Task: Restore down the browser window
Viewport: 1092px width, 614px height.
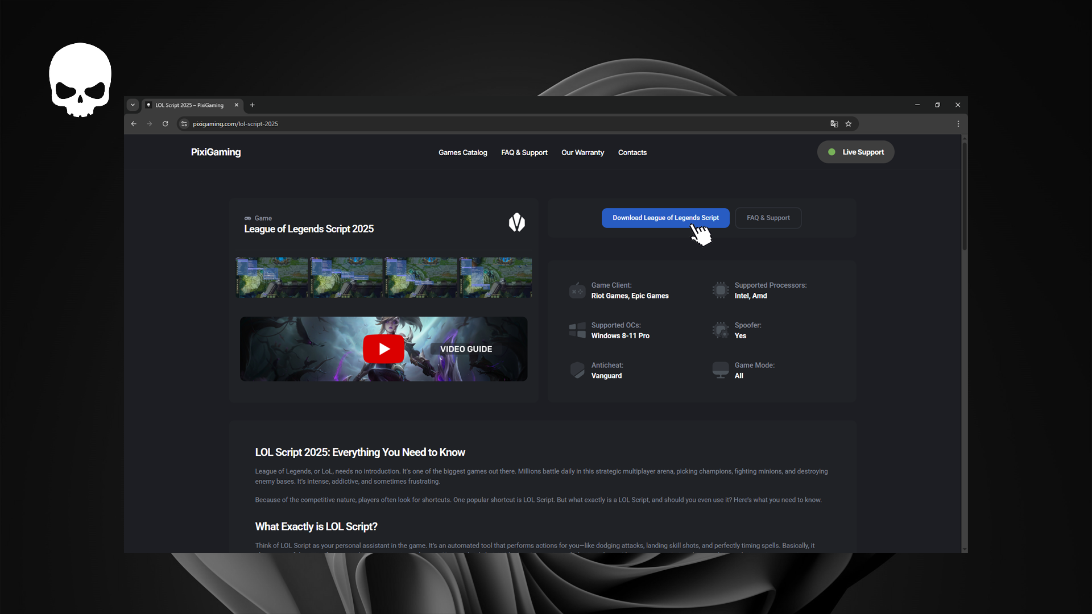Action: click(x=938, y=105)
